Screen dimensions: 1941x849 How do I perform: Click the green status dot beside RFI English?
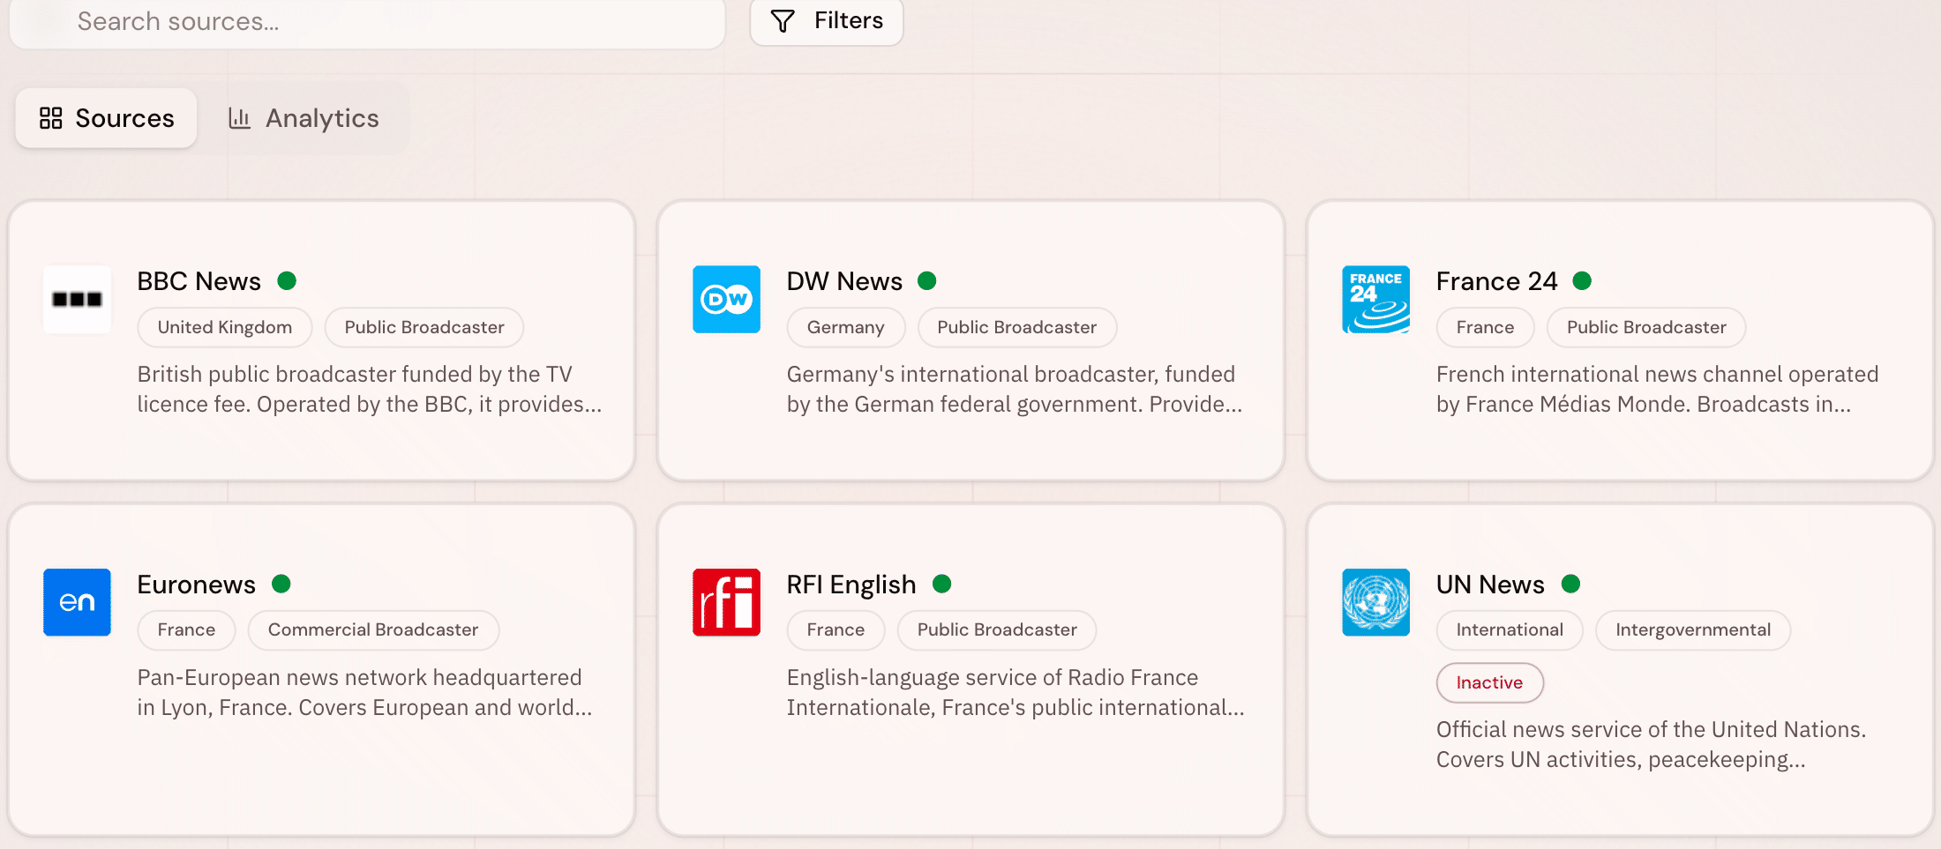pyautogui.click(x=941, y=584)
